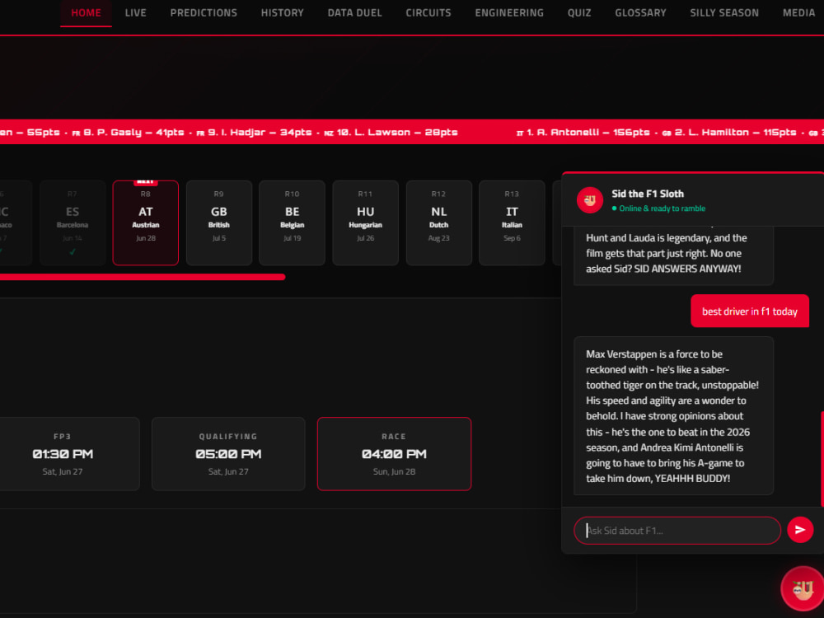Switch to the Live tab

pos(136,12)
